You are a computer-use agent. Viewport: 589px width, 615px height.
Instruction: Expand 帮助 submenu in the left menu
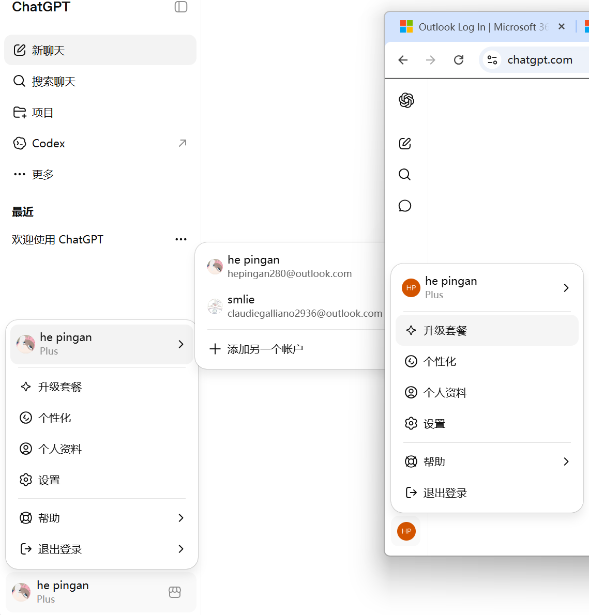[x=102, y=518]
